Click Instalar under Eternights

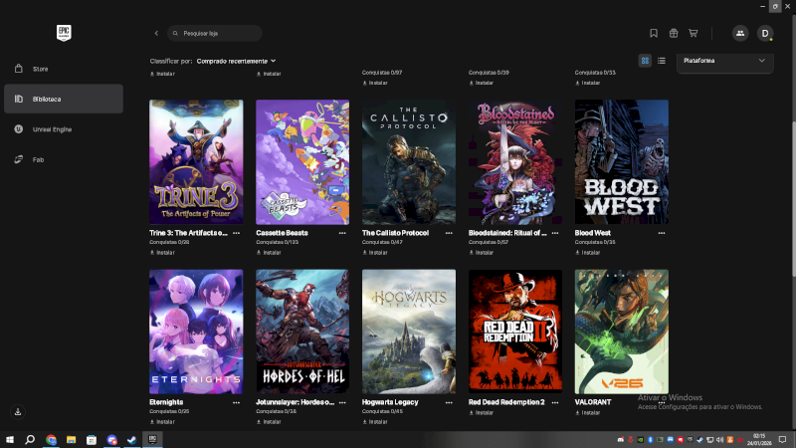[x=162, y=422]
